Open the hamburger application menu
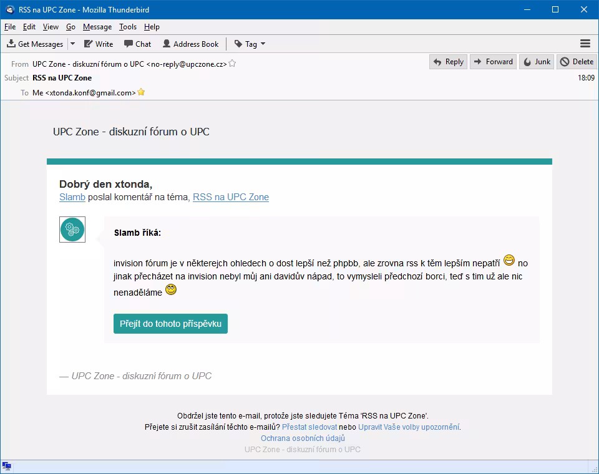 coord(585,44)
